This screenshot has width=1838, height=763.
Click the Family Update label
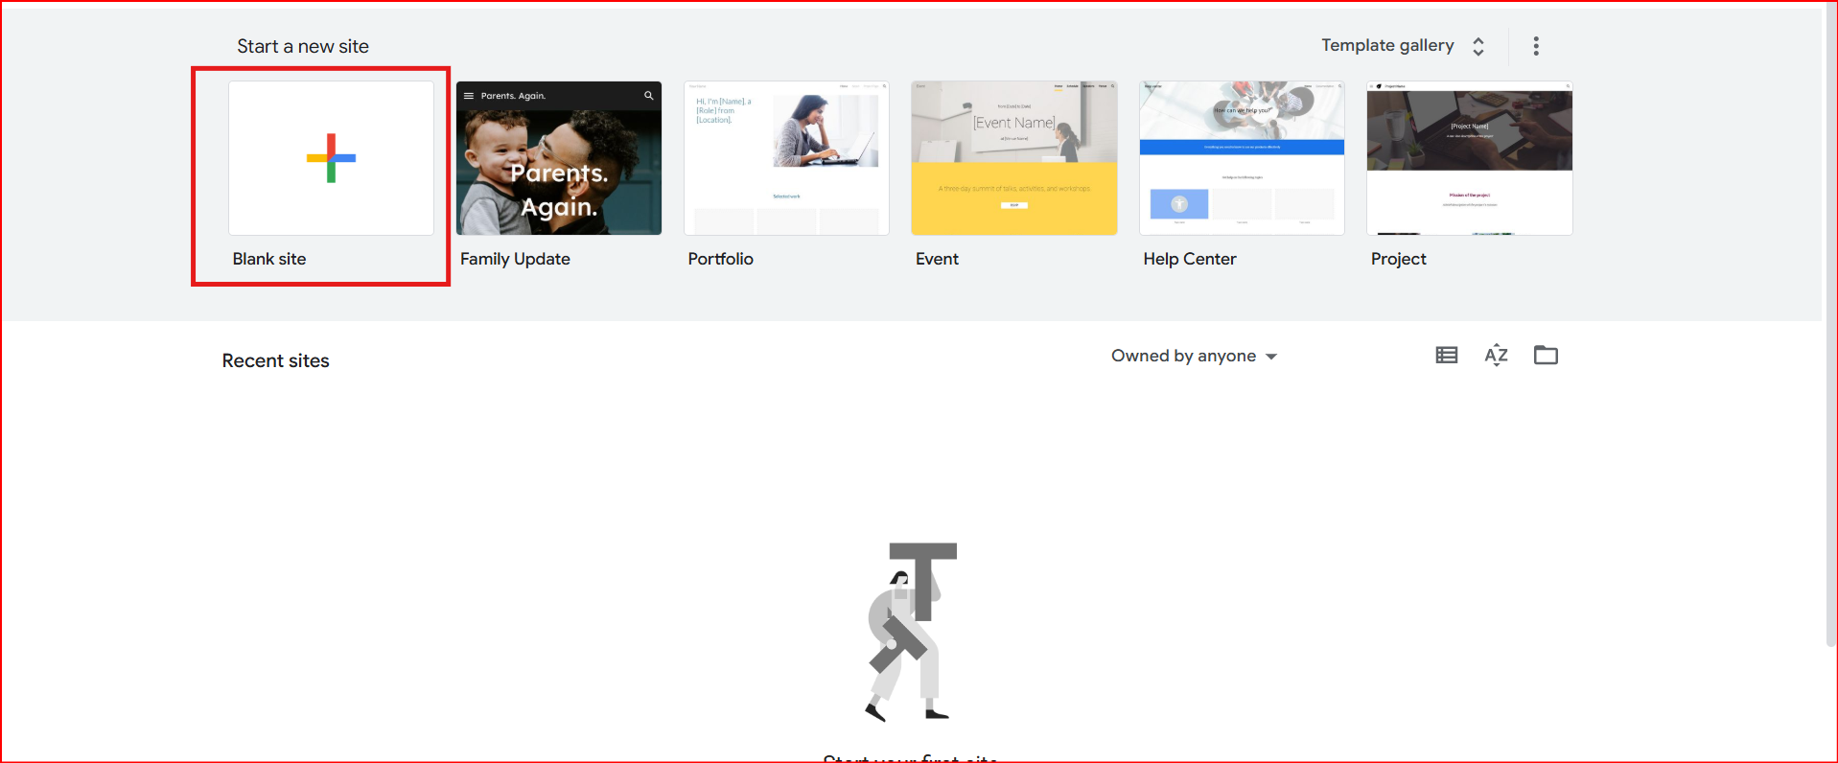515,259
